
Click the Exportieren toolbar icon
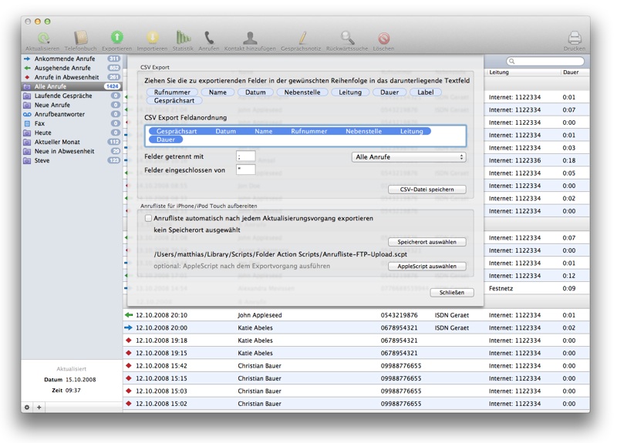[116, 38]
